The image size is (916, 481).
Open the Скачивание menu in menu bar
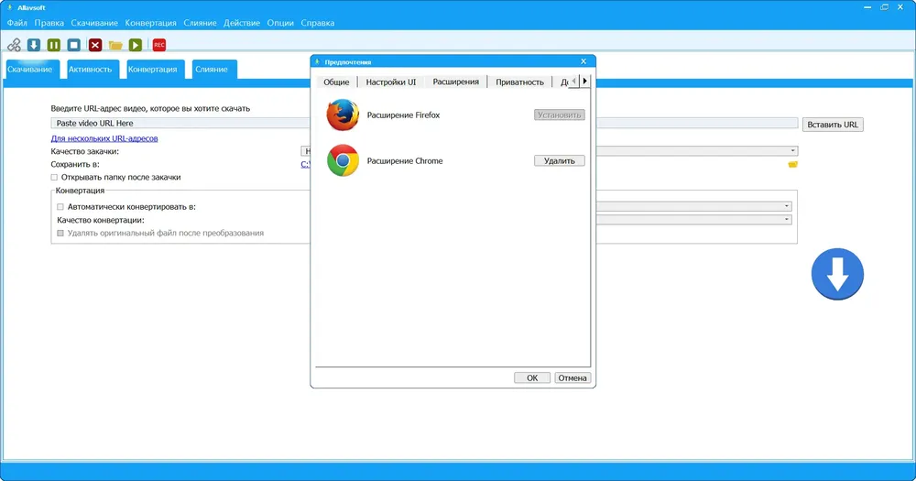(94, 23)
